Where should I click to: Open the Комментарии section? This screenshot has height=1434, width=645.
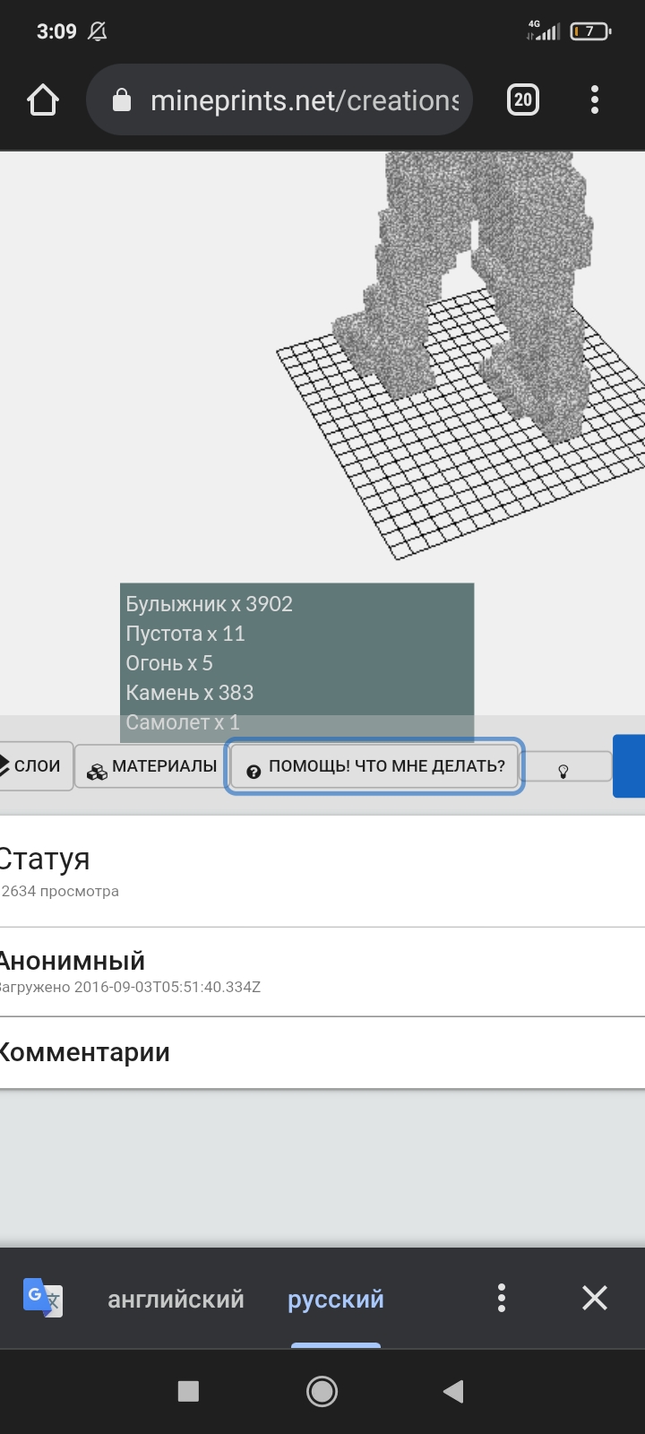tap(84, 1052)
